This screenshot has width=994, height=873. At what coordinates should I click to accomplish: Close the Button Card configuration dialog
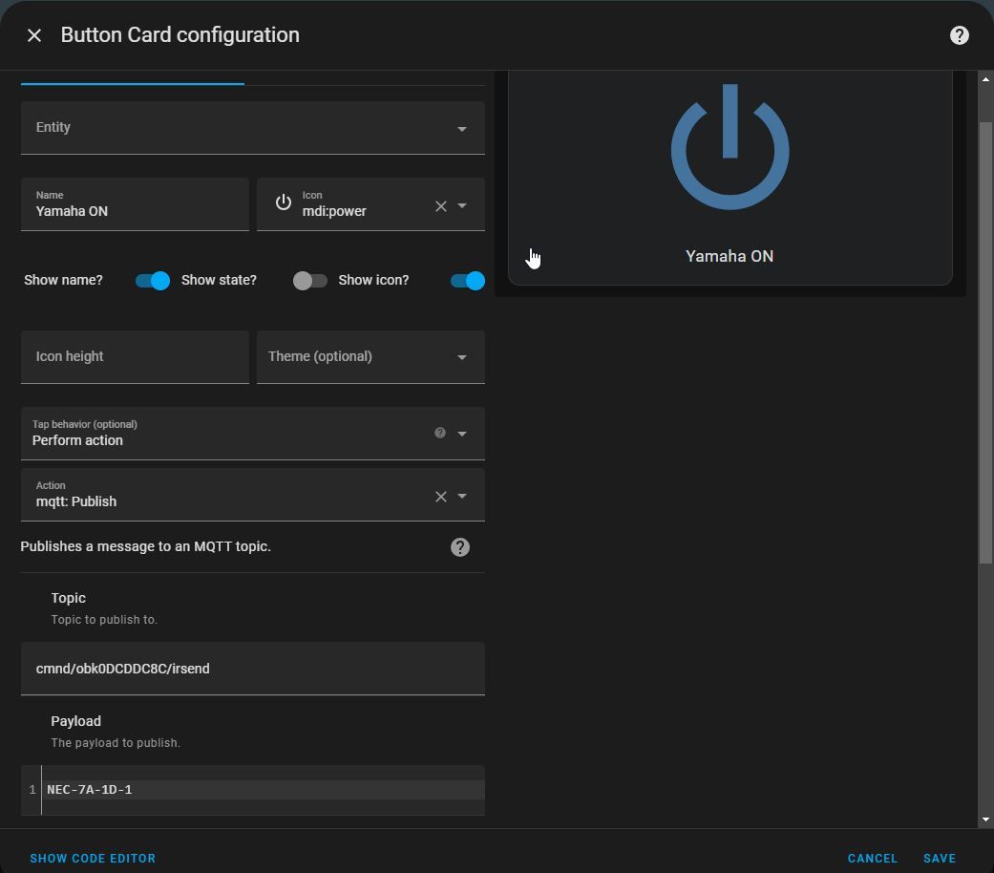(x=34, y=35)
